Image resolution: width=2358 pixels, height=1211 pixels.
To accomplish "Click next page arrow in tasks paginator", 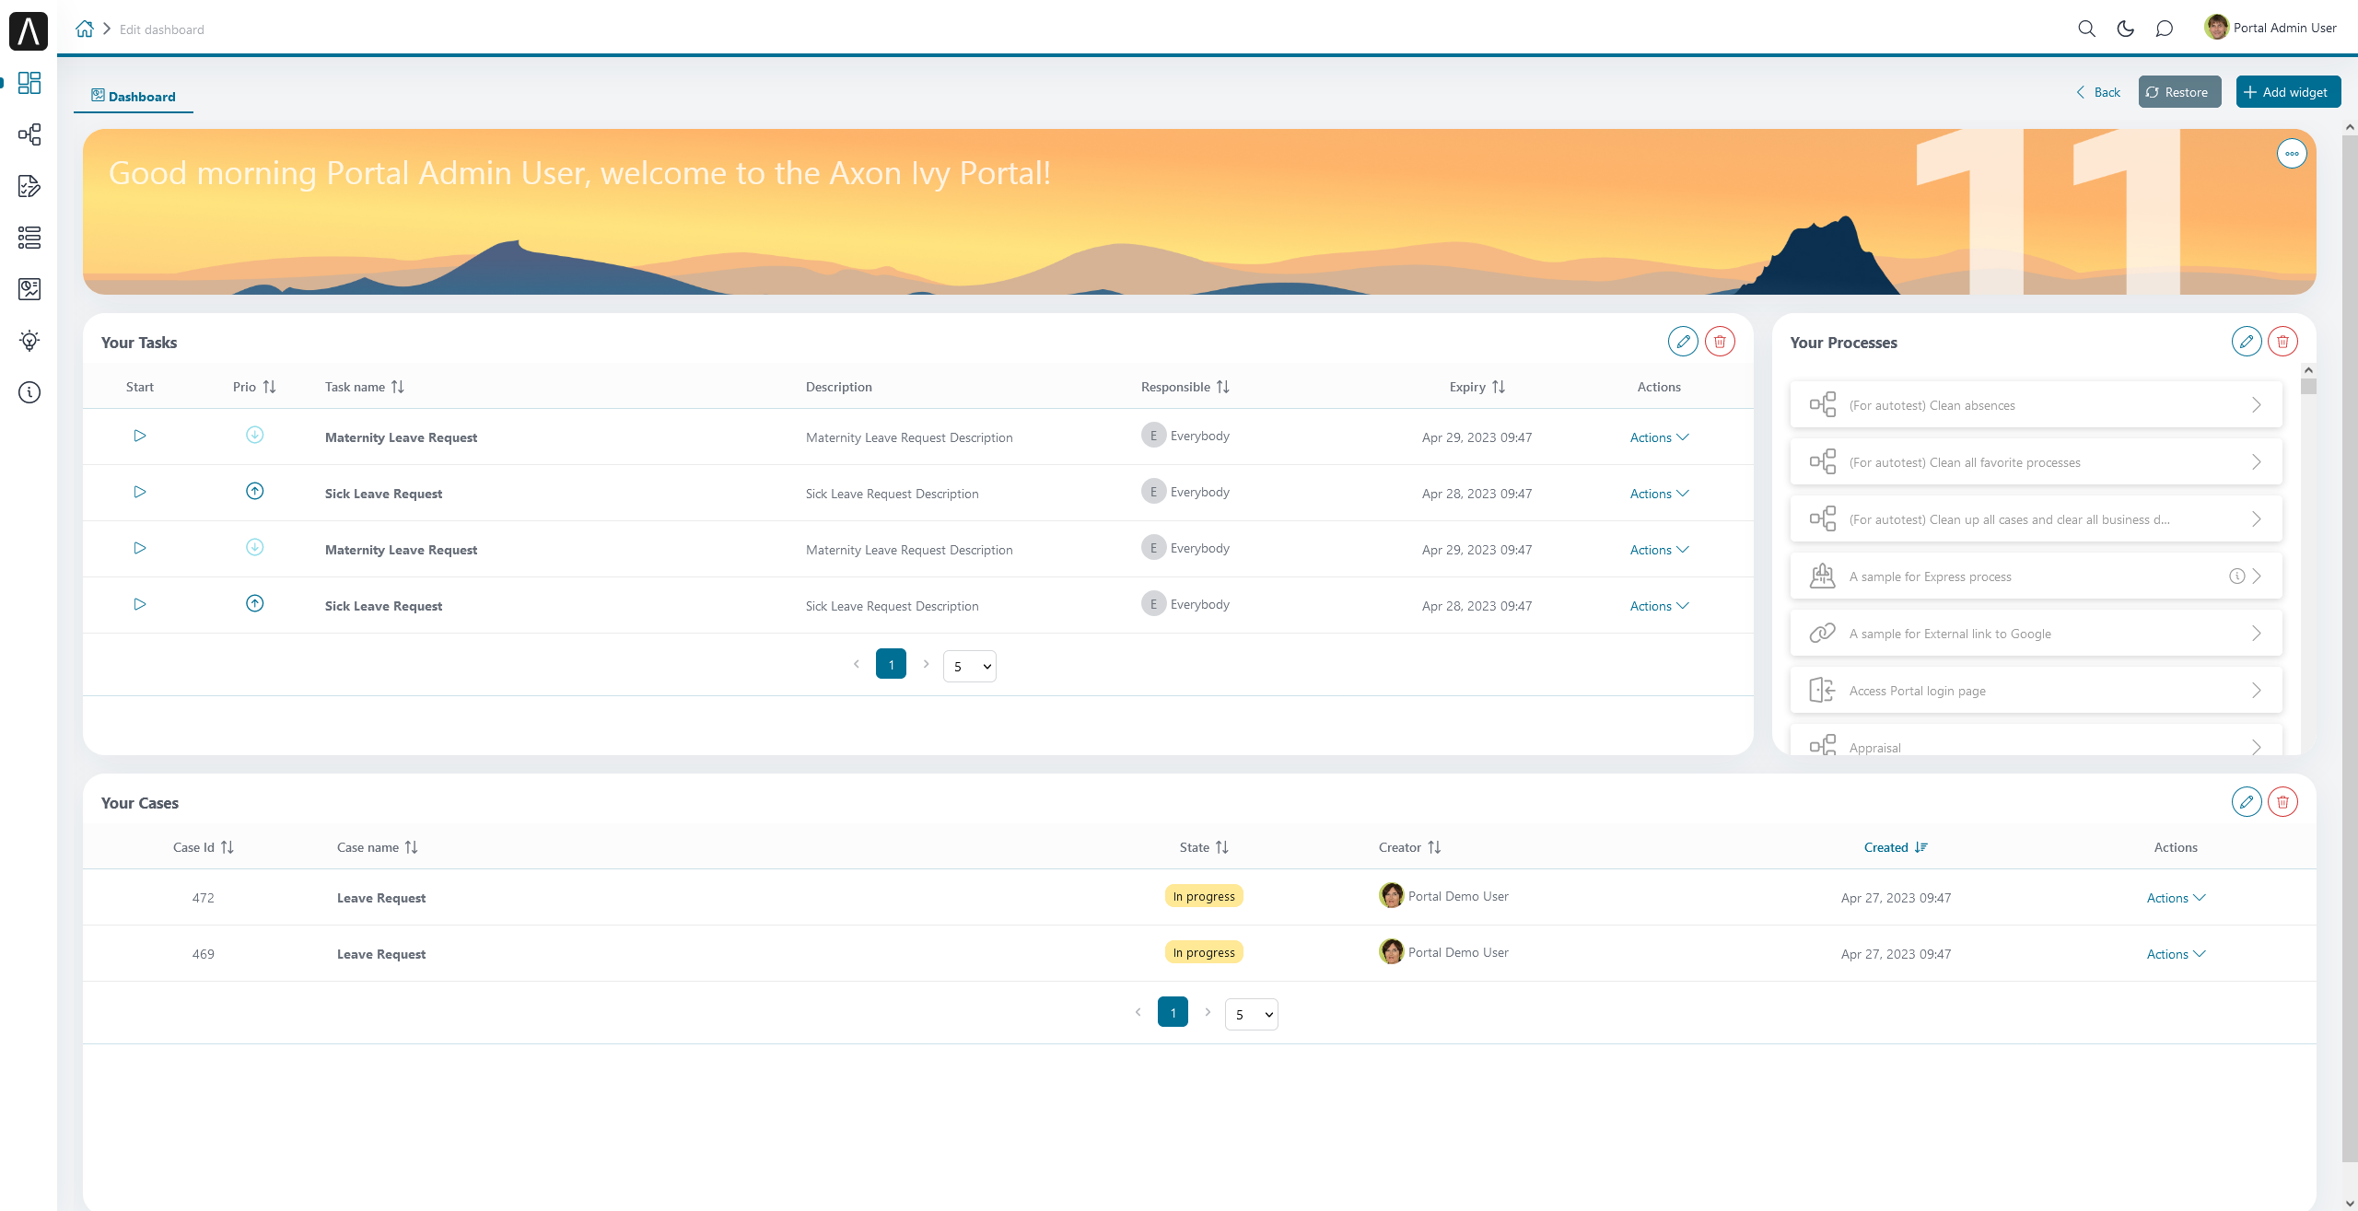I will (926, 664).
